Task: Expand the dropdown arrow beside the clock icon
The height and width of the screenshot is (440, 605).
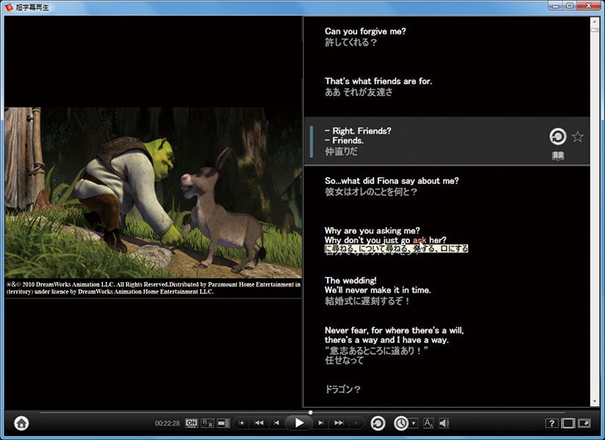Action: [414, 423]
